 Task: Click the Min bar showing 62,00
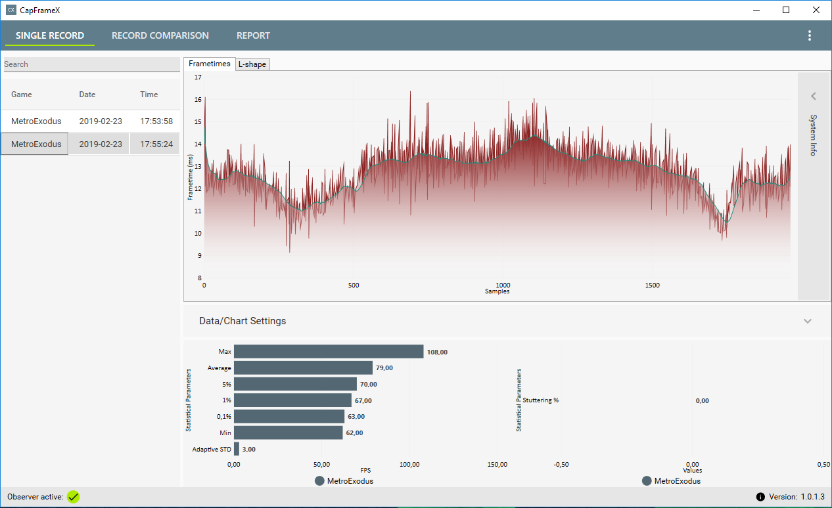click(x=289, y=433)
